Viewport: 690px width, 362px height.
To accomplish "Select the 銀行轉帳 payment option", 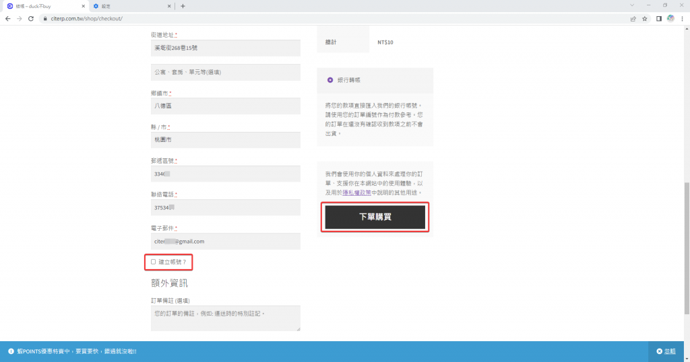I will click(x=330, y=80).
